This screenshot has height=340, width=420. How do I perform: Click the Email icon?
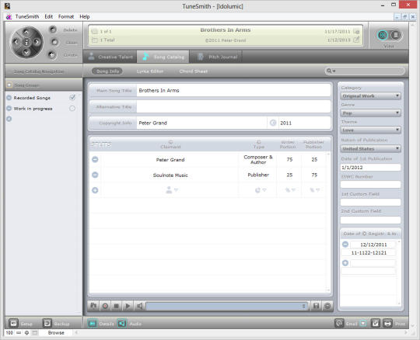[339, 324]
